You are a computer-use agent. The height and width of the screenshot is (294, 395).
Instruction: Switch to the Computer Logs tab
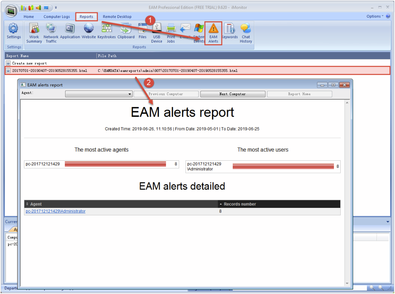(x=57, y=16)
